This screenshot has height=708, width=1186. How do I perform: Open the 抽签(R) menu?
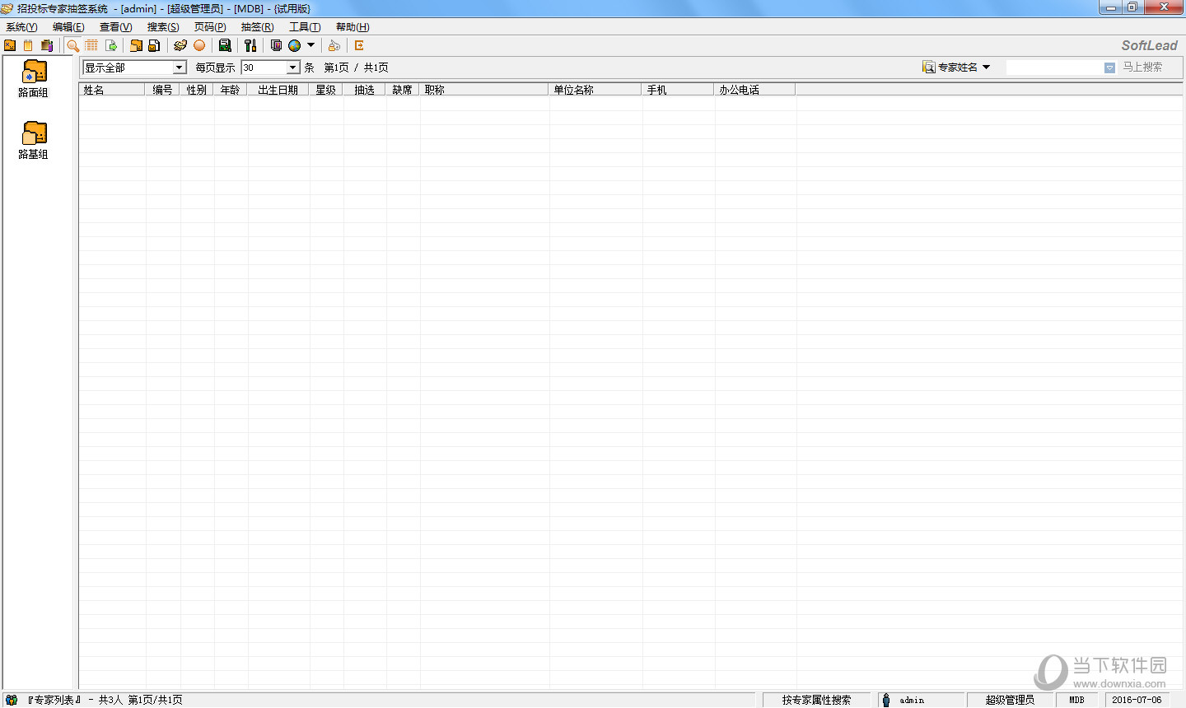(x=257, y=27)
